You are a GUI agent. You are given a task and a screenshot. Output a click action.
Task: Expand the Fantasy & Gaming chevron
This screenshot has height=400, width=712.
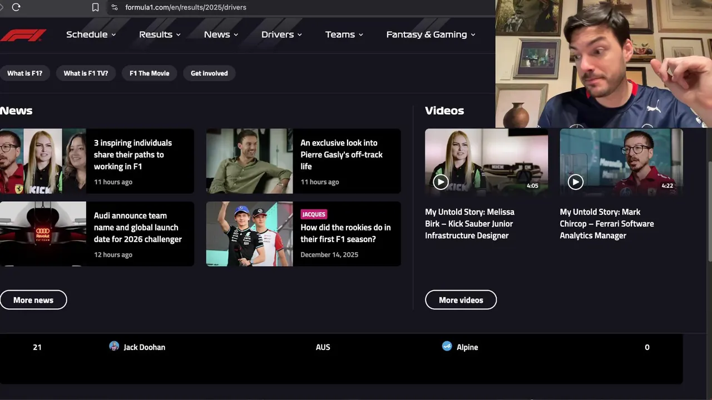[x=473, y=35]
